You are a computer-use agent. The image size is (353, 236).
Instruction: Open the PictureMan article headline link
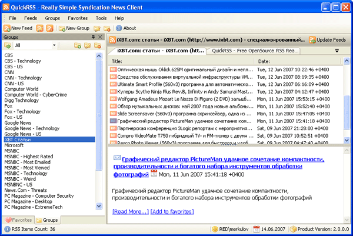click(x=219, y=167)
